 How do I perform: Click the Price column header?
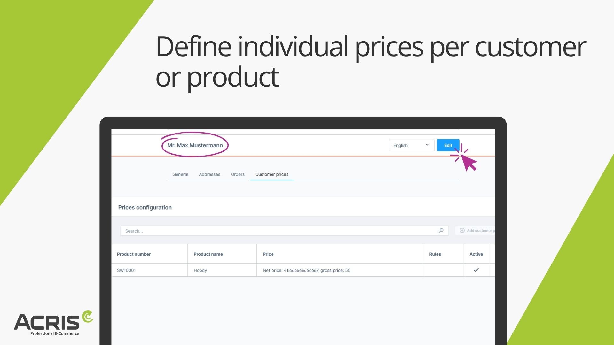268,254
